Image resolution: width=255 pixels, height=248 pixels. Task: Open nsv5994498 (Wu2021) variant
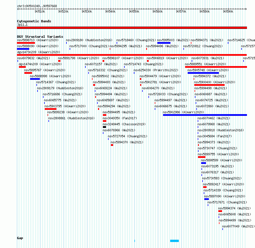[211, 88]
